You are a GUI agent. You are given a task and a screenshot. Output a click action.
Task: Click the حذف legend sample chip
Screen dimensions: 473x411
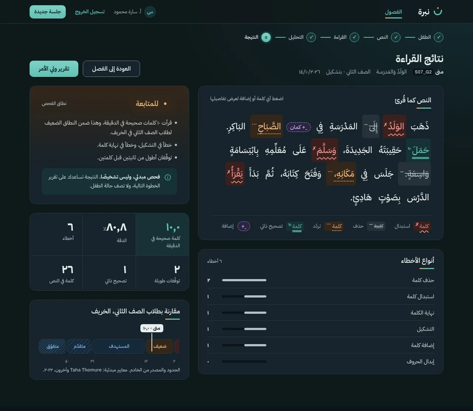(x=376, y=226)
